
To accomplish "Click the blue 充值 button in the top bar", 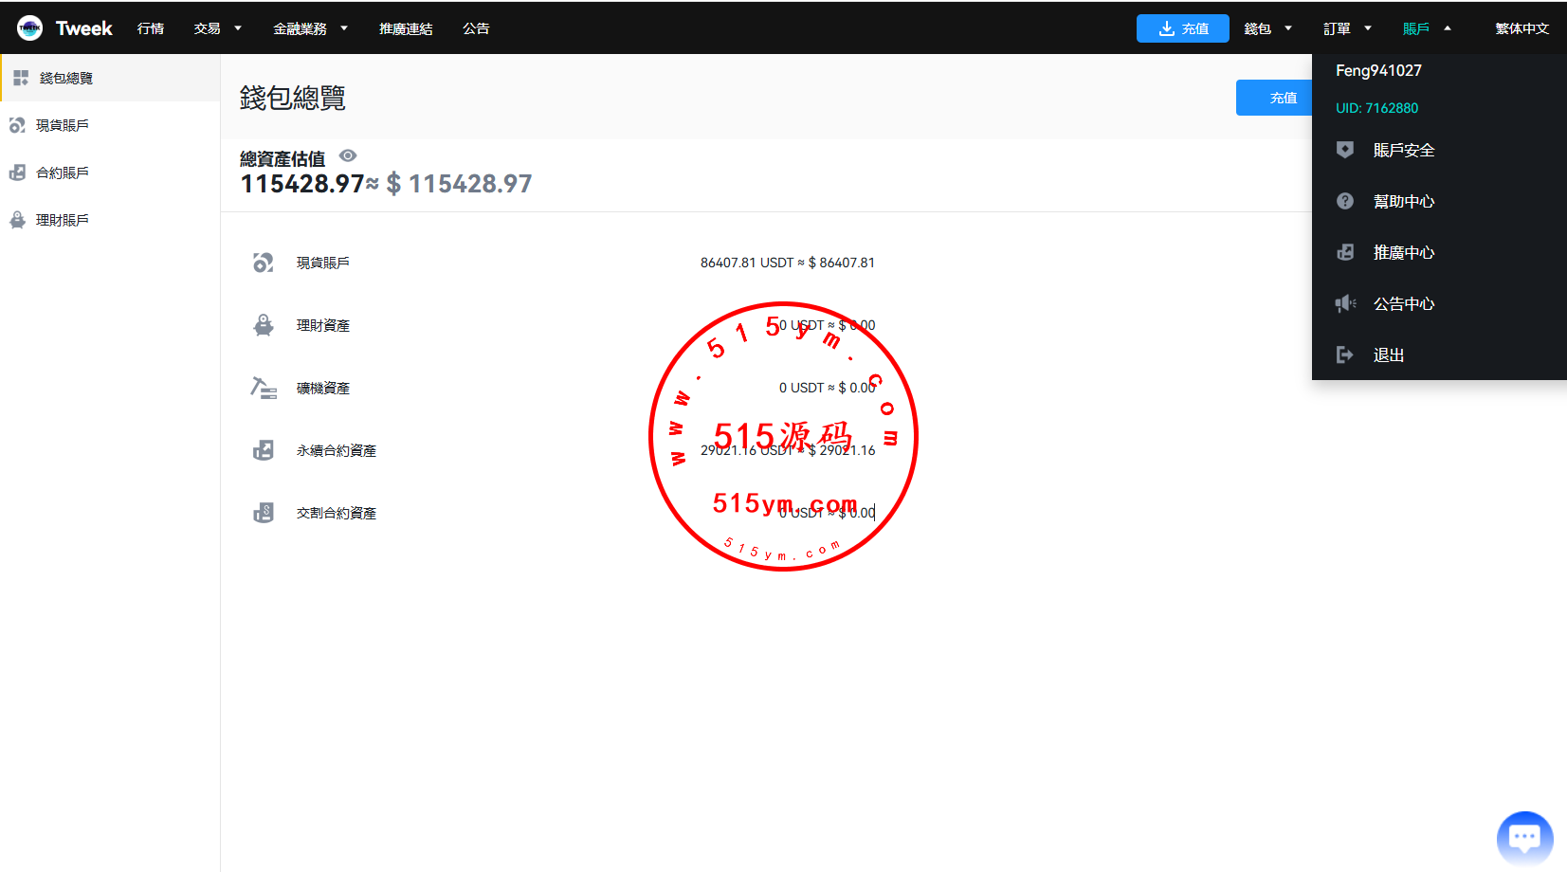I will 1182,28.
